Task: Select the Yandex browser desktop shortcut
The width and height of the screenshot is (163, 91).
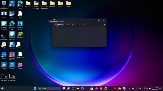Action: (4, 45)
